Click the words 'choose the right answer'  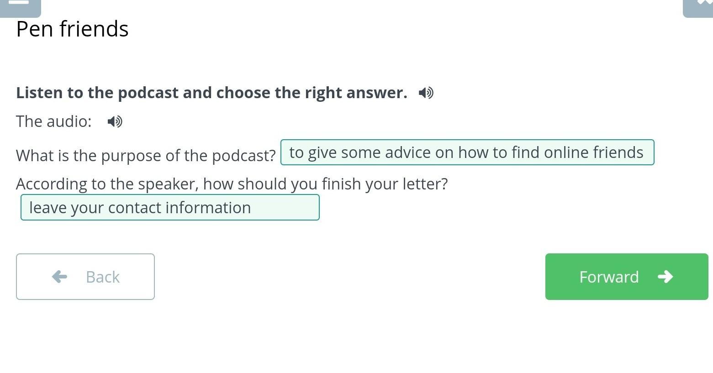pos(312,93)
